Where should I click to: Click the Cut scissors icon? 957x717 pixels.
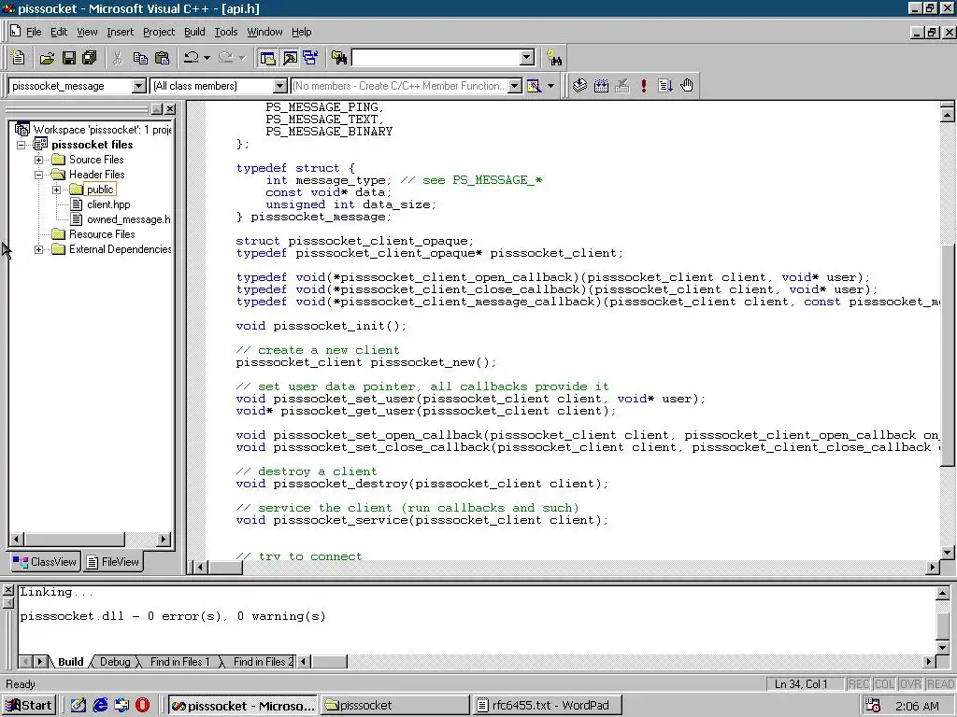coord(117,58)
